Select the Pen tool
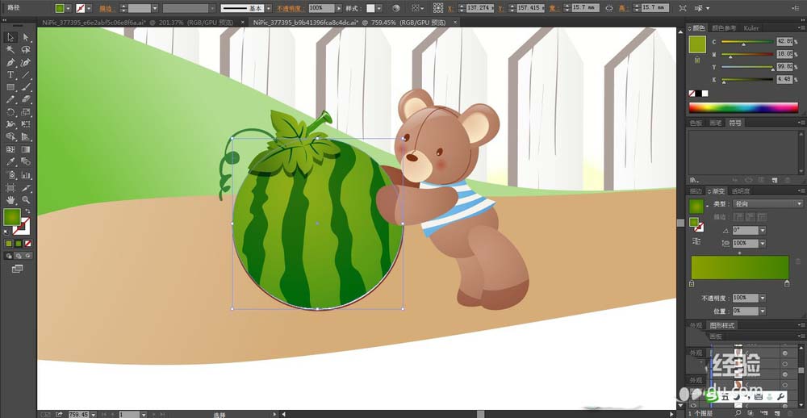 pyautogui.click(x=10, y=62)
